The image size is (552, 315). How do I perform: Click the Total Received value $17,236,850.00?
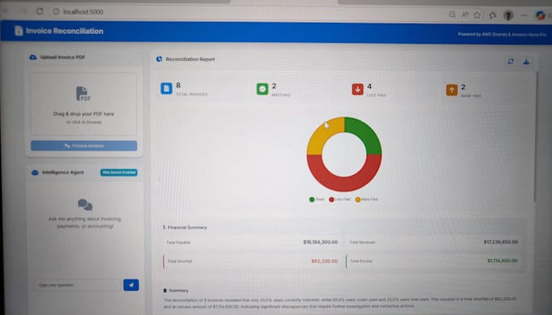[501, 242]
